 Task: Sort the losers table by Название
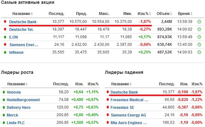(121, 84)
